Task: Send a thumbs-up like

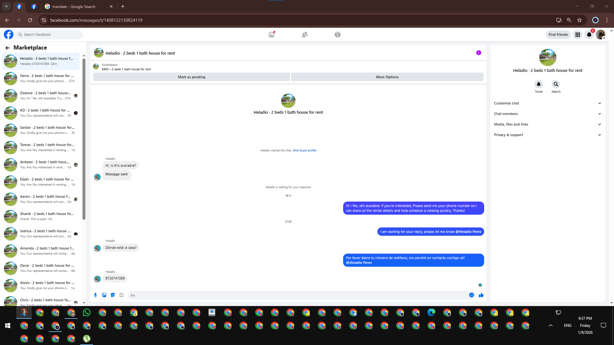Action: tap(481, 295)
